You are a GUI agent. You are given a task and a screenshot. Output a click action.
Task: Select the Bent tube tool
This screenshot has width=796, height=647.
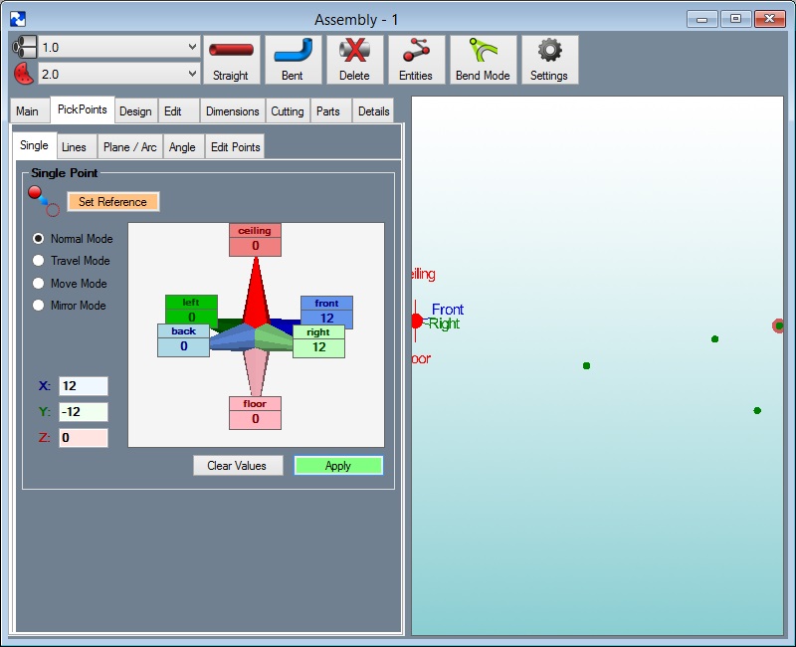293,60
